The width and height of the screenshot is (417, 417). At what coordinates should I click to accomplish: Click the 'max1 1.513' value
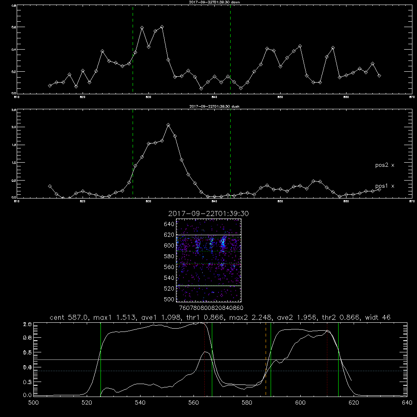[115, 317]
